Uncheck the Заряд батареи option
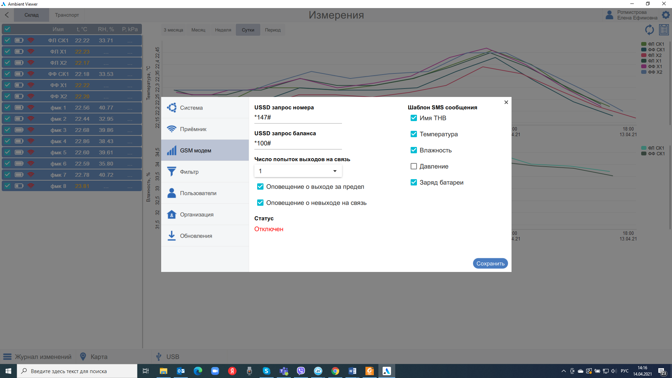672x378 pixels. [x=414, y=182]
